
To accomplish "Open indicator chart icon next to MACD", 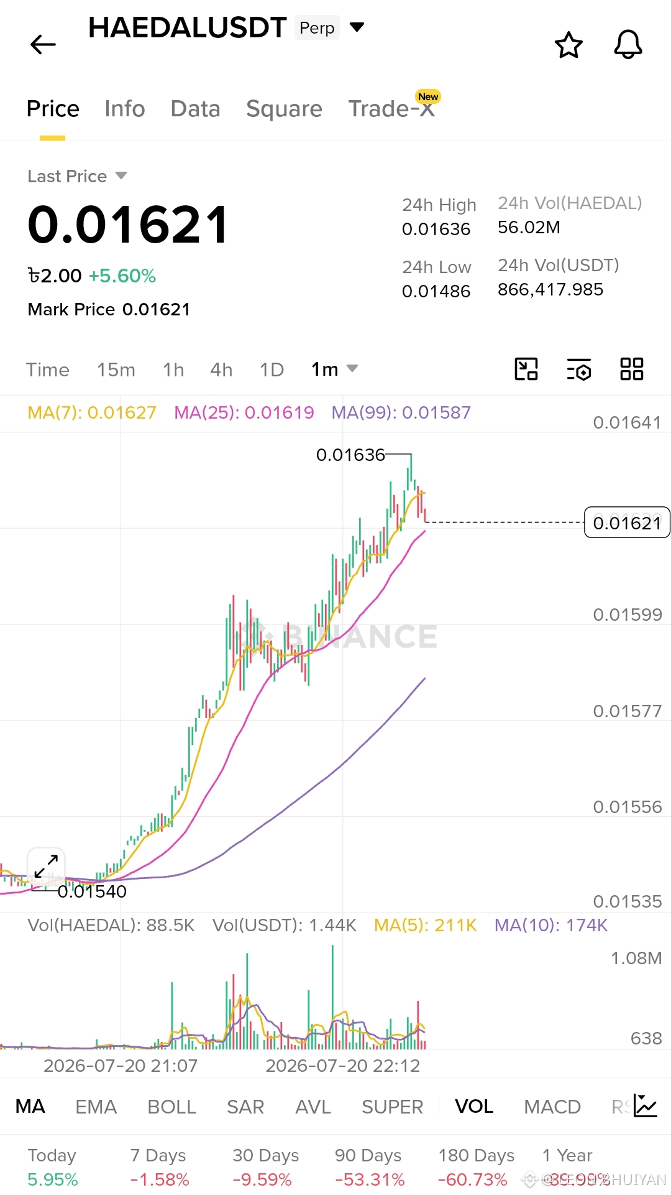I will point(646,1106).
